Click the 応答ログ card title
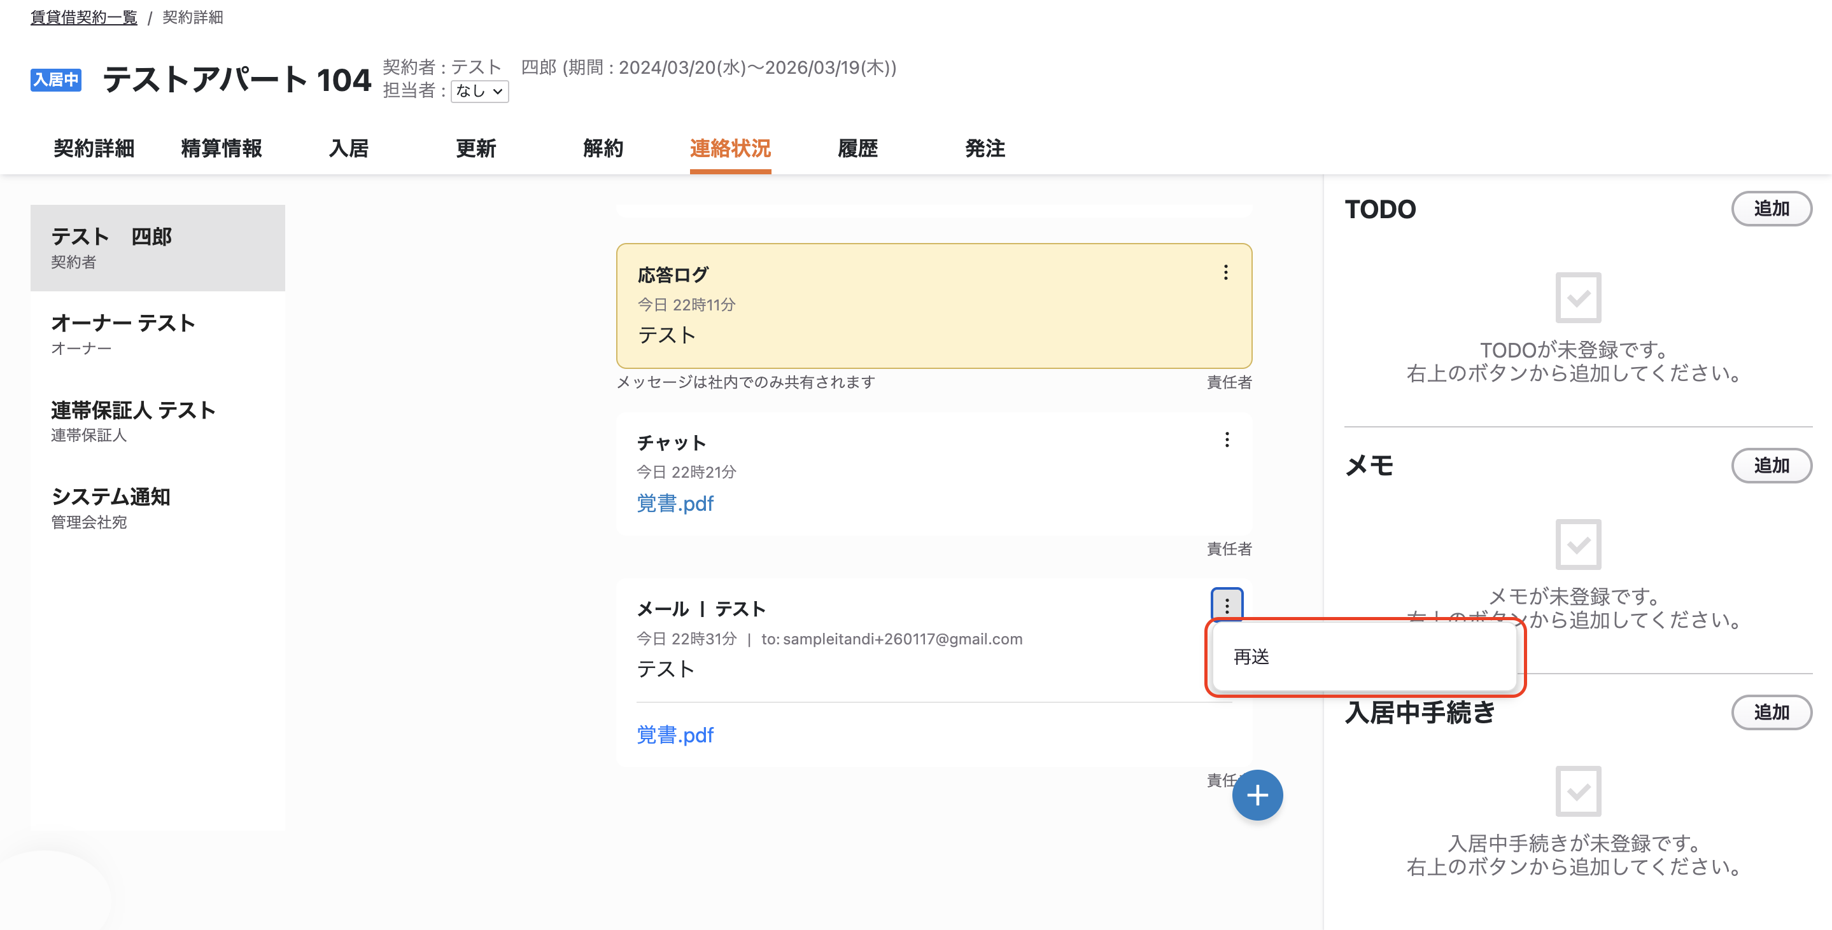Image resolution: width=1832 pixels, height=930 pixels. coord(673,274)
